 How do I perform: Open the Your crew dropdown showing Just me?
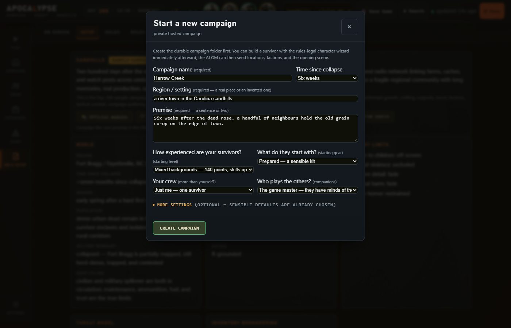(203, 190)
